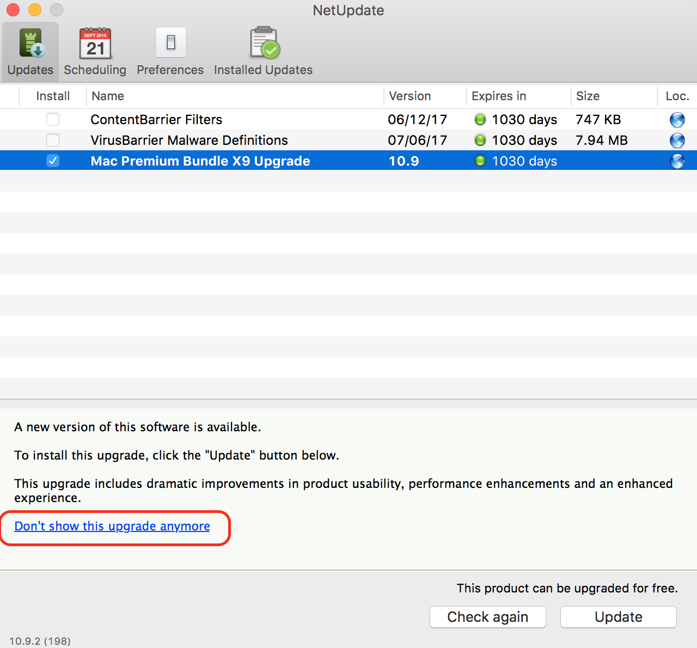Check the VirusBarrier Malware Definitions install checkbox

[53, 140]
